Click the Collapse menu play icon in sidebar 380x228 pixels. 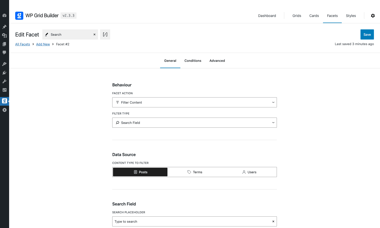tap(4, 110)
